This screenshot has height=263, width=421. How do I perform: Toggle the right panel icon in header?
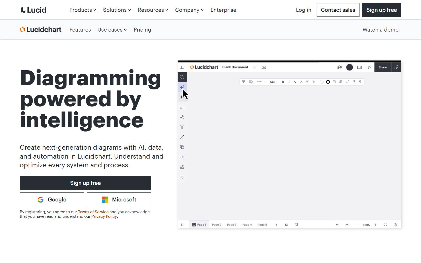coord(359,67)
